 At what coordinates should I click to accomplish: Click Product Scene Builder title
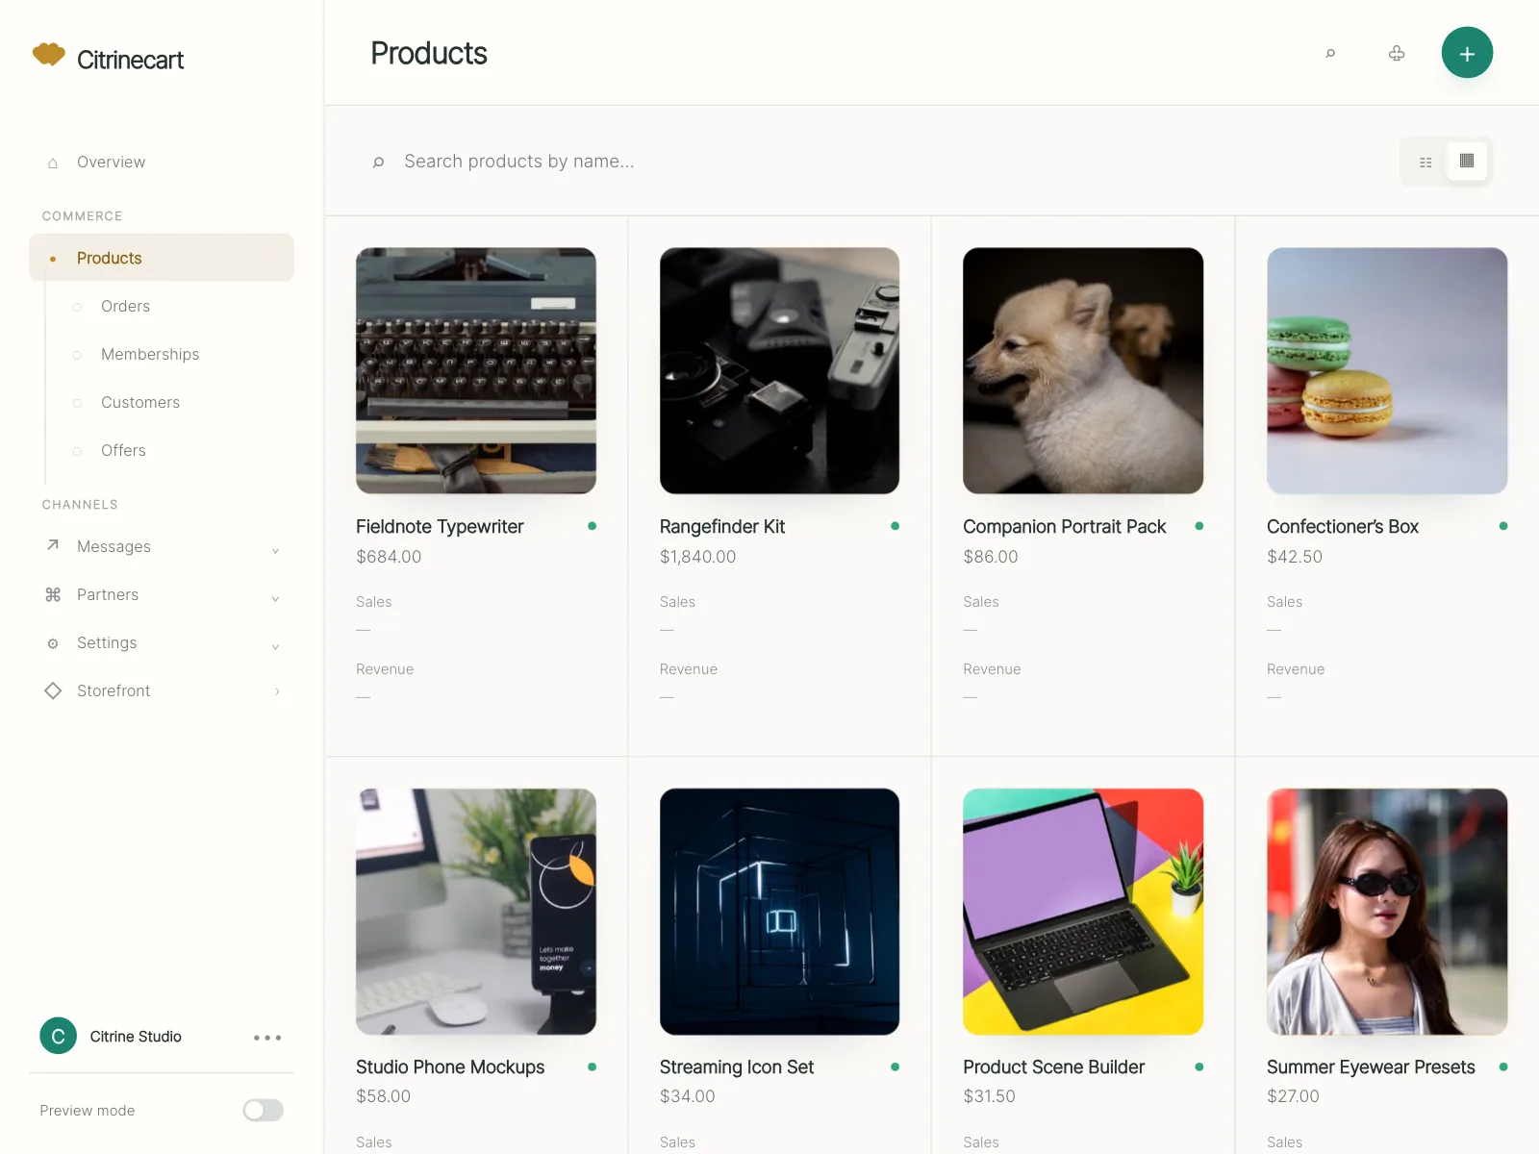click(x=1053, y=1066)
